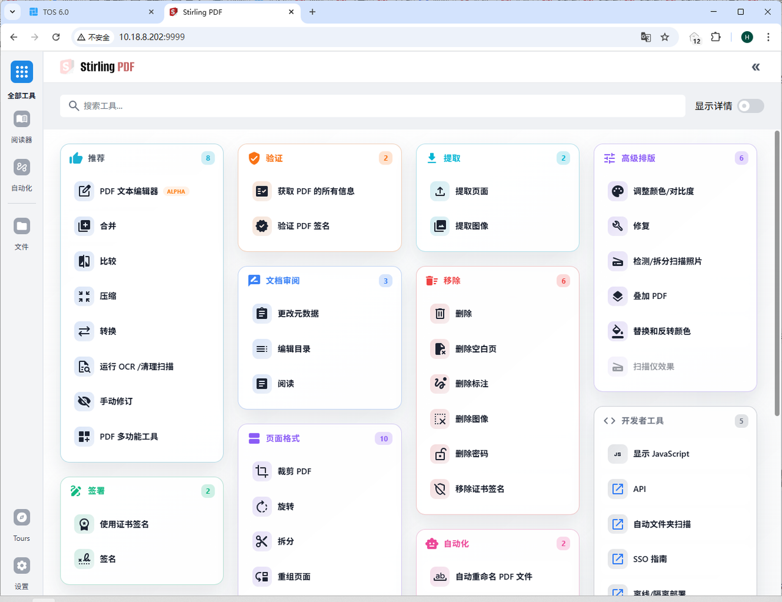Open the 提取页面 icon

click(x=440, y=191)
